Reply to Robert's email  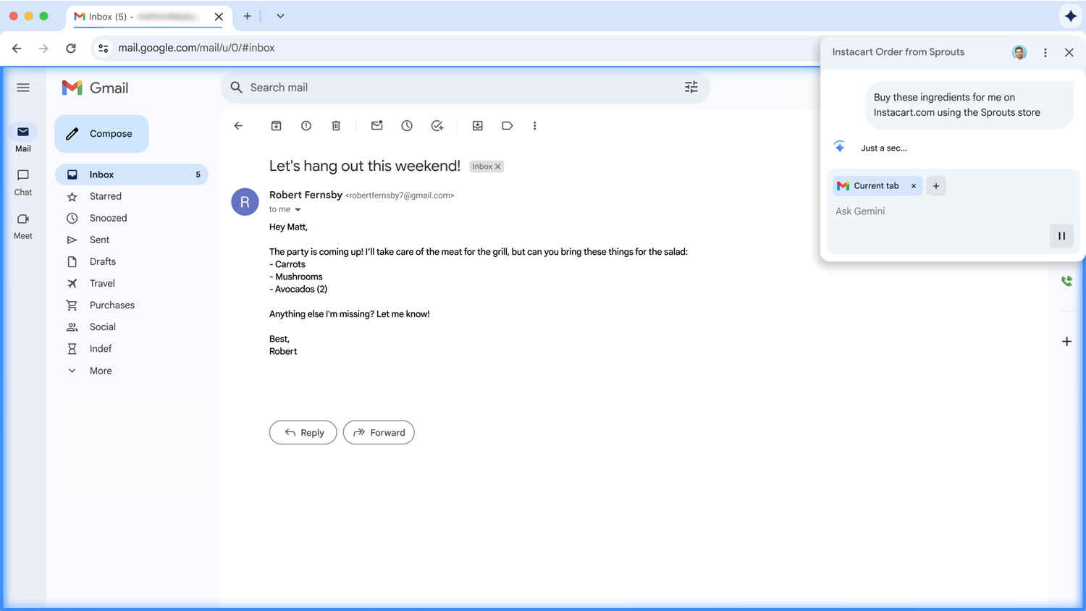(x=303, y=432)
